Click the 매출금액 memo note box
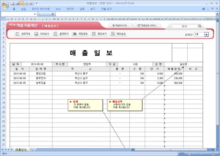This screenshot has width=220, height=156. tap(125, 105)
